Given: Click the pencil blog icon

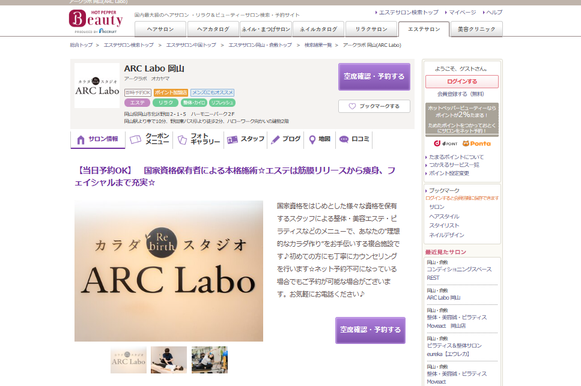Looking at the screenshot, I should [x=275, y=139].
